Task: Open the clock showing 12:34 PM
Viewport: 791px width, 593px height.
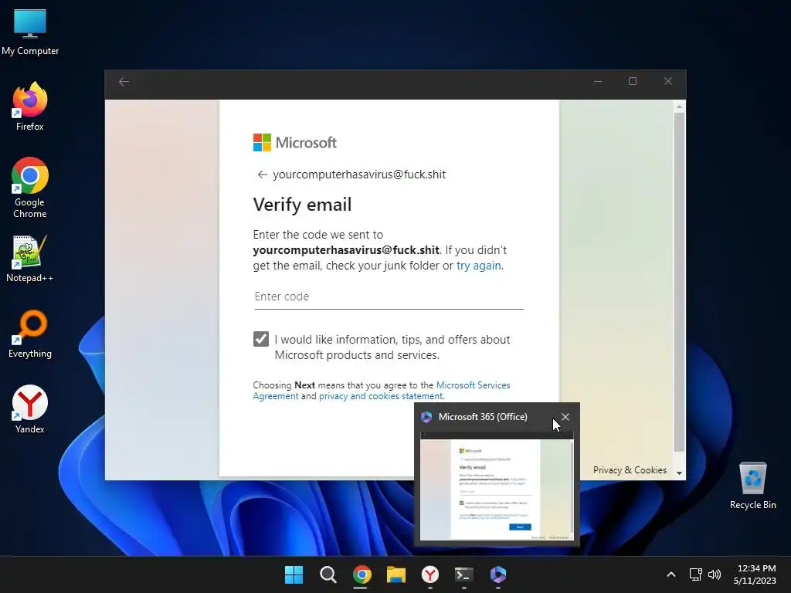Action: tap(755, 574)
